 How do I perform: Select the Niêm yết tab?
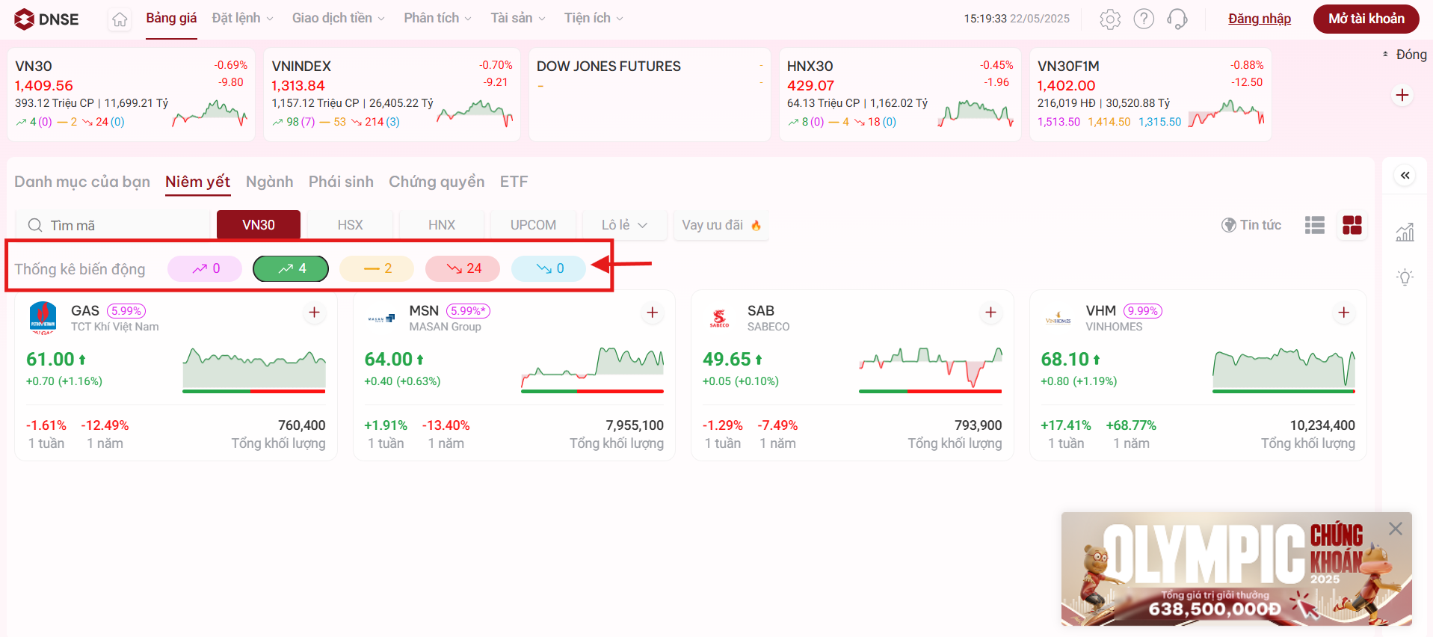coord(198,182)
